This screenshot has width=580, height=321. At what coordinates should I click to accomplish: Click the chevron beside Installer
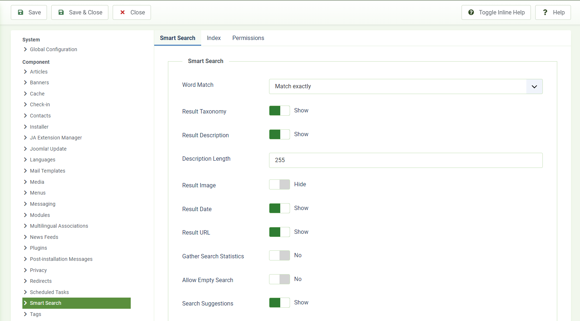pos(25,127)
